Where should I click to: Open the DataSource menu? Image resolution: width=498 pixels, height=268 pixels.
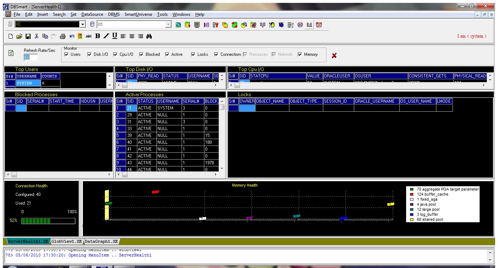92,14
